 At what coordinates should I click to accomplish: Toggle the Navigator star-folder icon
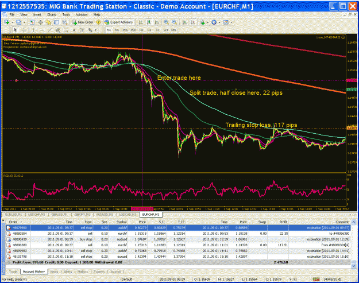coord(48,22)
